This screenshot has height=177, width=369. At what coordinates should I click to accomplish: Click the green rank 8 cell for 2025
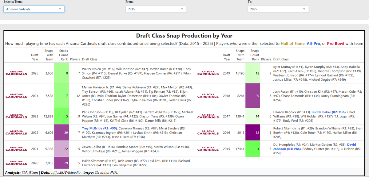[61, 73]
